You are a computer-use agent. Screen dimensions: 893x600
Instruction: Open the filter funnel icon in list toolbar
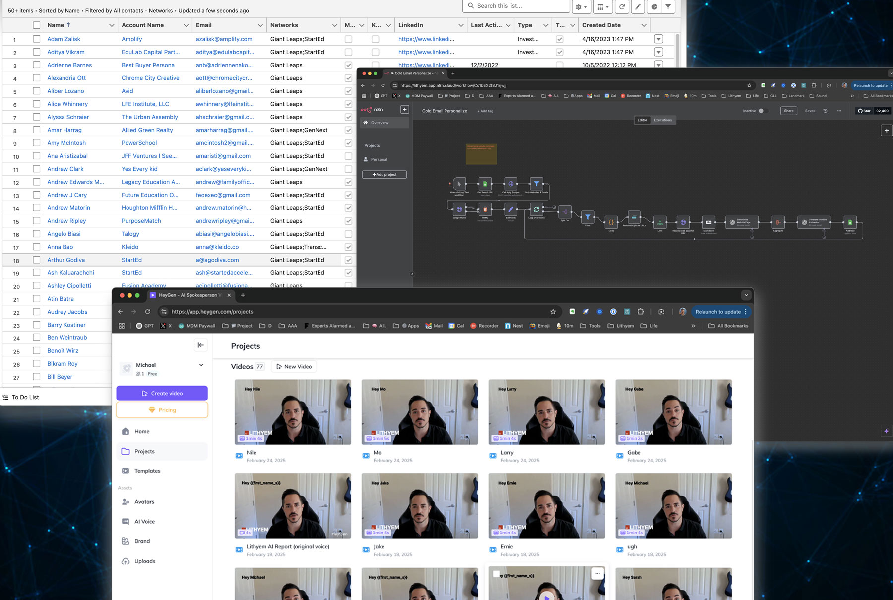[x=668, y=7]
